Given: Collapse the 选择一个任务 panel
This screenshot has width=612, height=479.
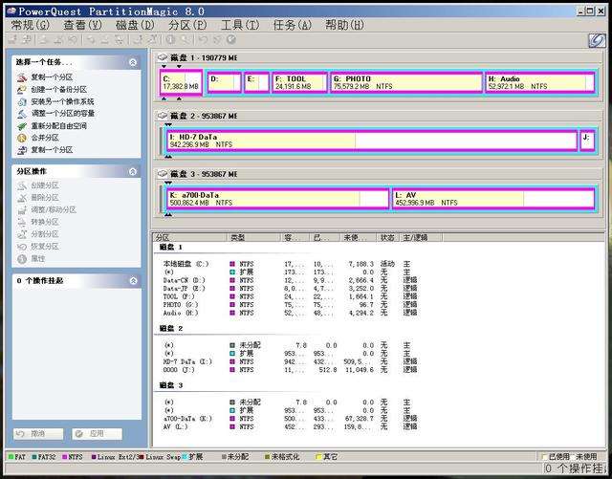Looking at the screenshot, I should click(133, 62).
